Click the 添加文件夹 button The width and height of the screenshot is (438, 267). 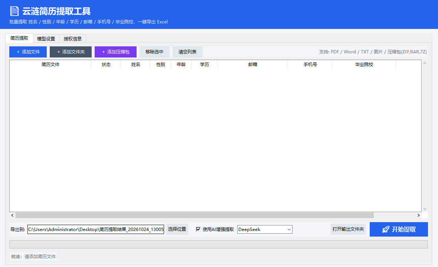coord(71,52)
